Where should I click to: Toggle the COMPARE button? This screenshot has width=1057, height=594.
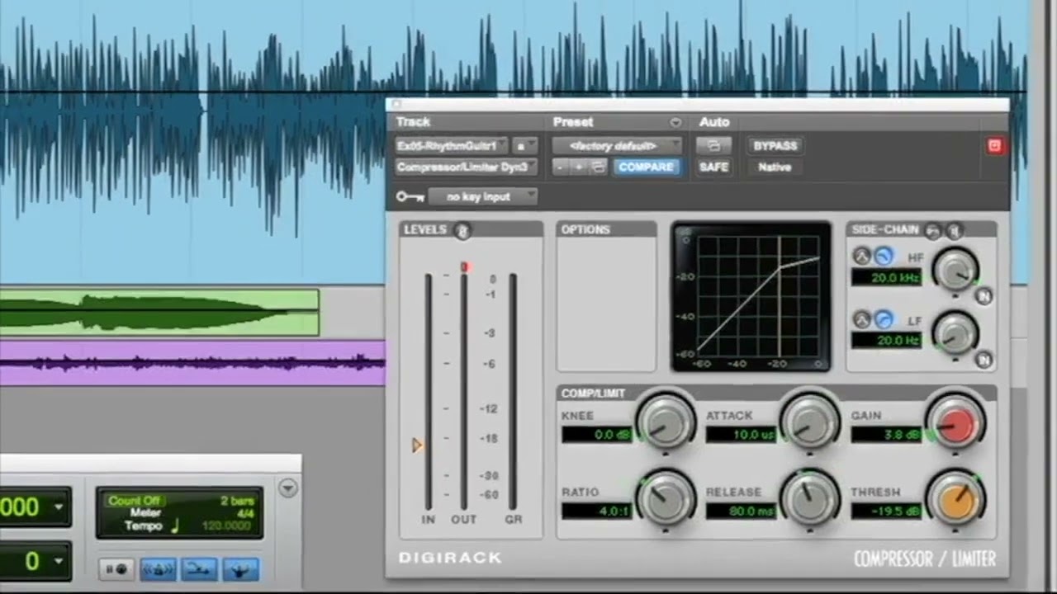(646, 167)
